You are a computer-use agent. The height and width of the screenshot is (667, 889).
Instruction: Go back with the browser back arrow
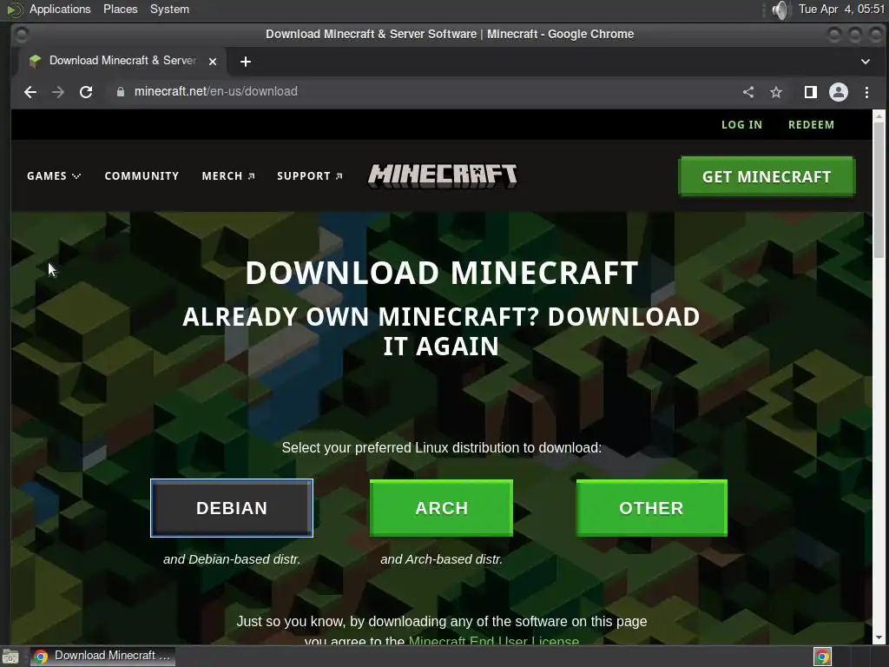(30, 92)
